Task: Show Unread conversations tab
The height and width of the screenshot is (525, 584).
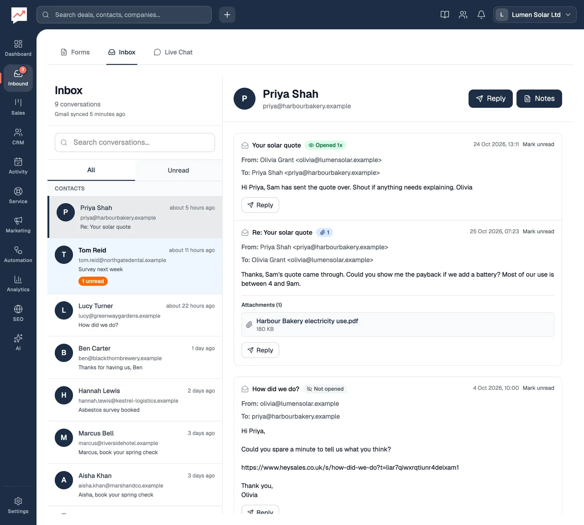Action: click(178, 170)
